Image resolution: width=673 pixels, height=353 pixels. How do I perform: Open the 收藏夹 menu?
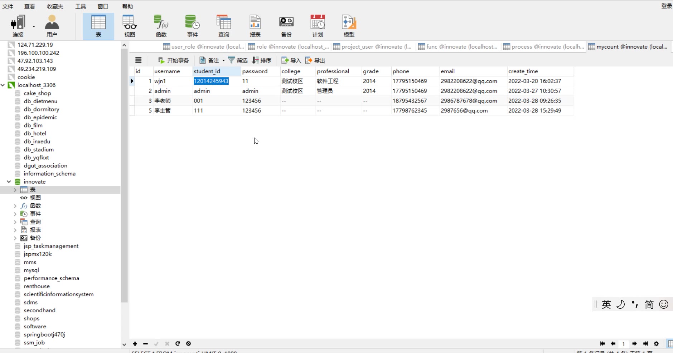click(x=55, y=6)
